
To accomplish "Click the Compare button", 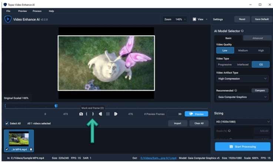I will pyautogui.click(x=260, y=90).
